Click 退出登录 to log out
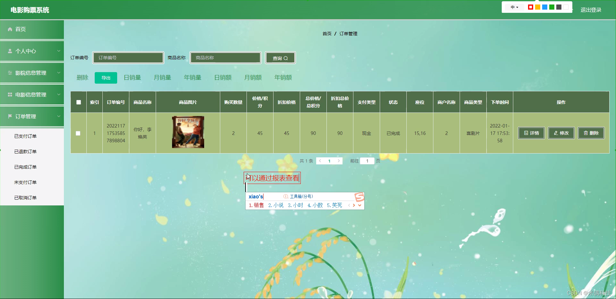The image size is (616, 299). pyautogui.click(x=591, y=10)
